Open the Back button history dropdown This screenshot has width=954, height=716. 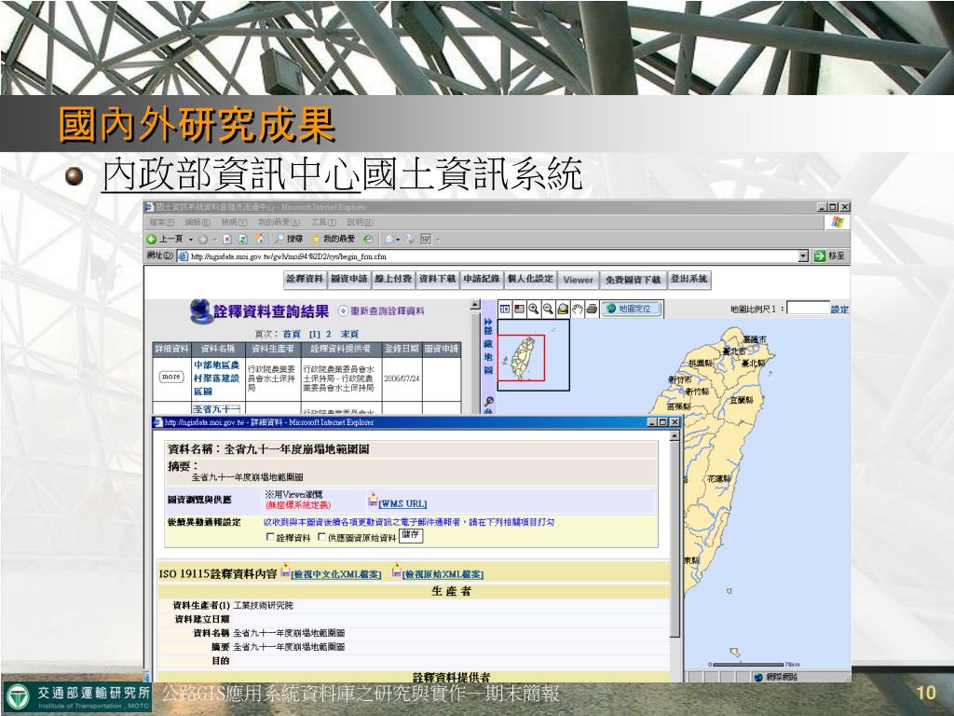pyautogui.click(x=190, y=240)
